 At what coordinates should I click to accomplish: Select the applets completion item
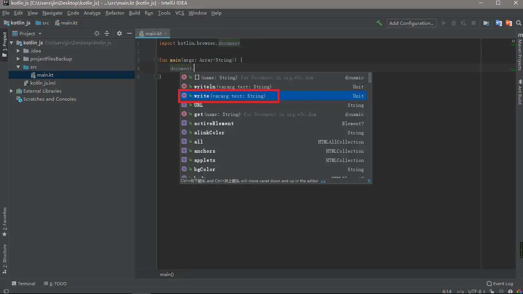[273, 160]
